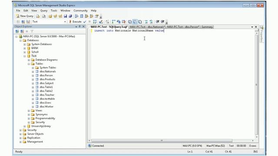This screenshot has width=278, height=156.
Task: Expand the UniversityLibrary database
Action: [25, 126]
